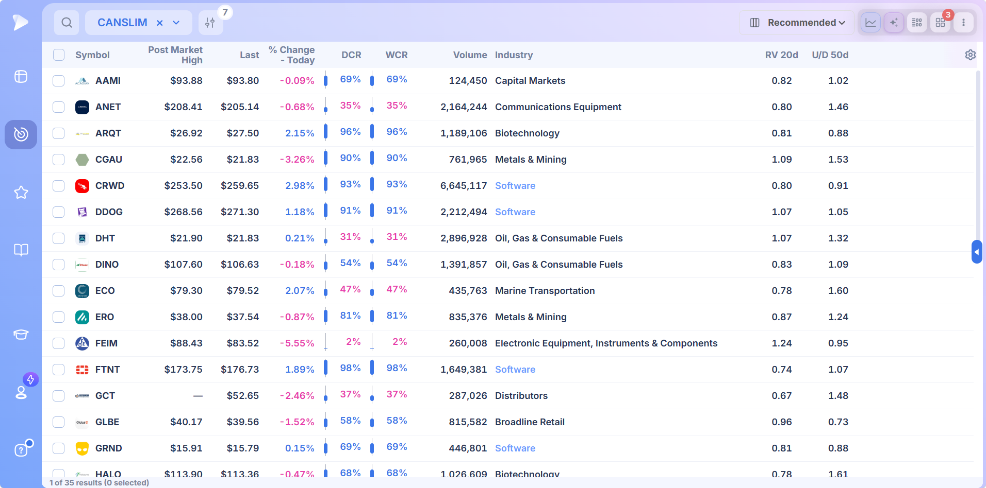
Task: Toggle the select-all header checkbox
Action: (59, 55)
